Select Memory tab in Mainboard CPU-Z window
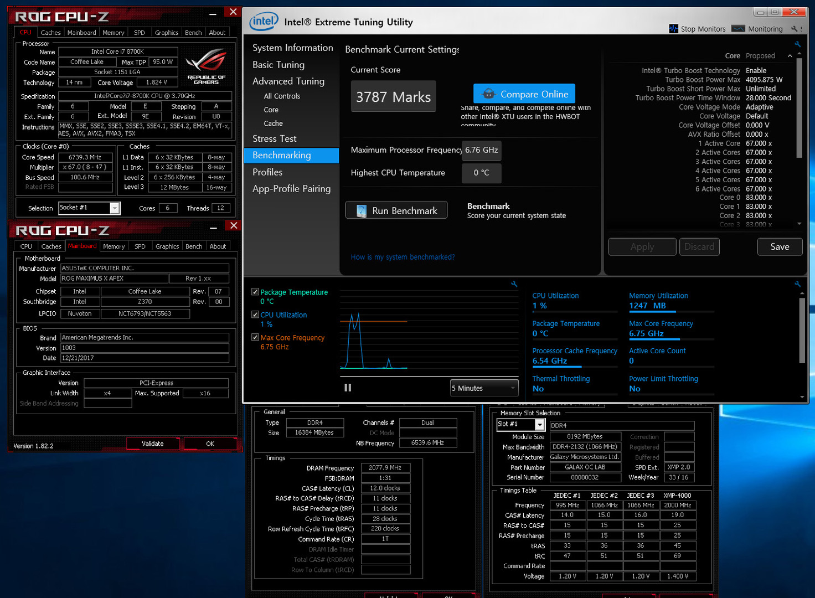 [x=114, y=246]
